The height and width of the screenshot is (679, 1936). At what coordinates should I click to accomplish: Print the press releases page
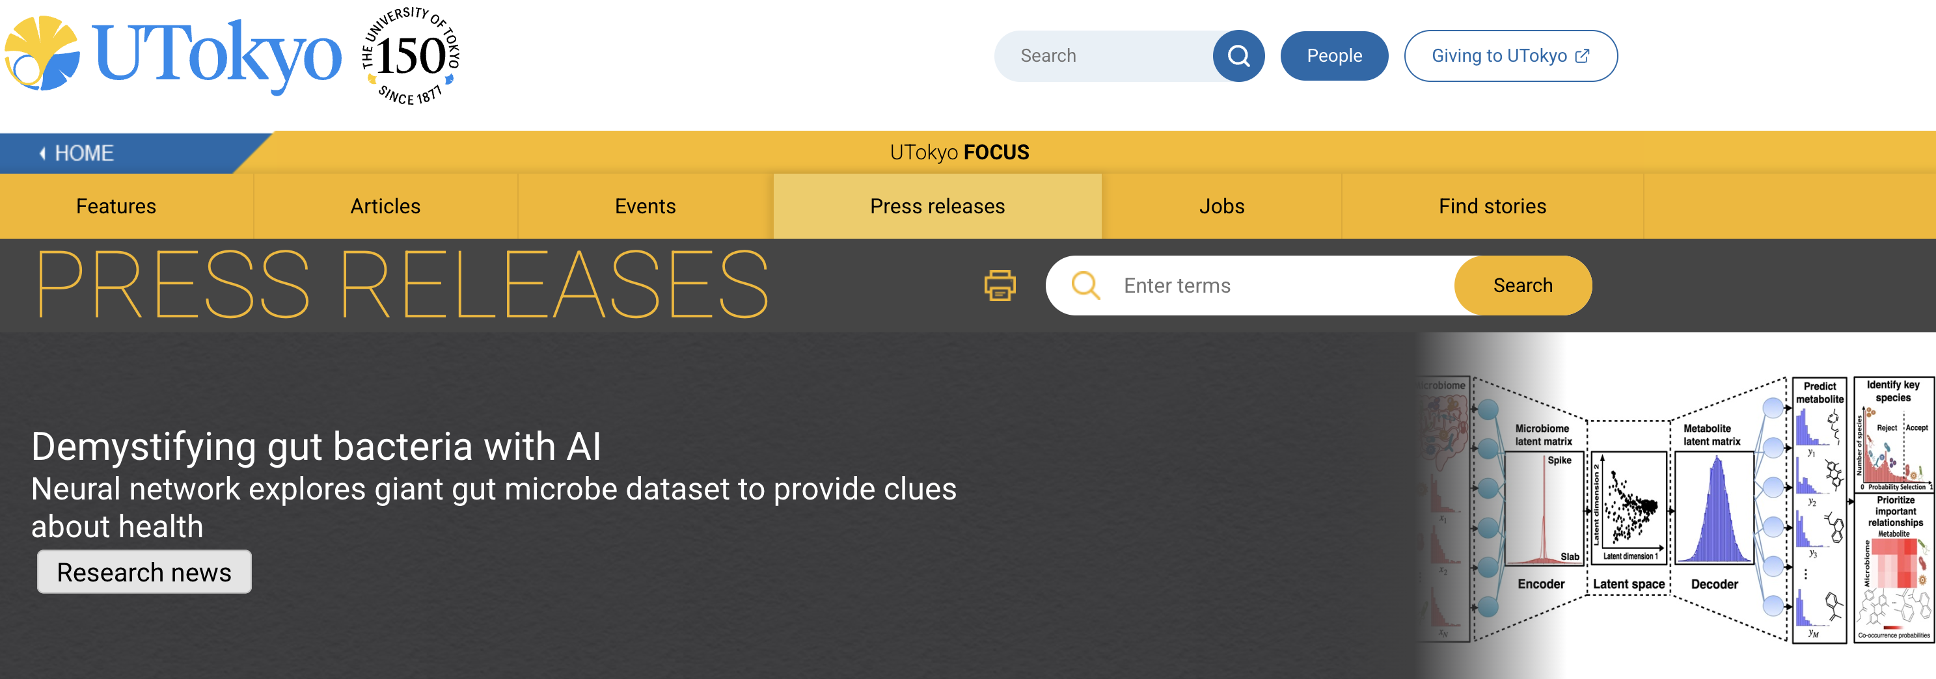click(1000, 286)
